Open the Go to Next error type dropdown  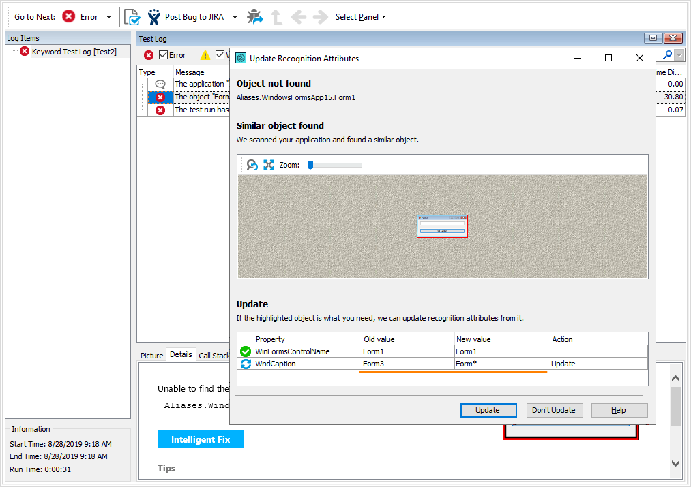[x=108, y=16]
